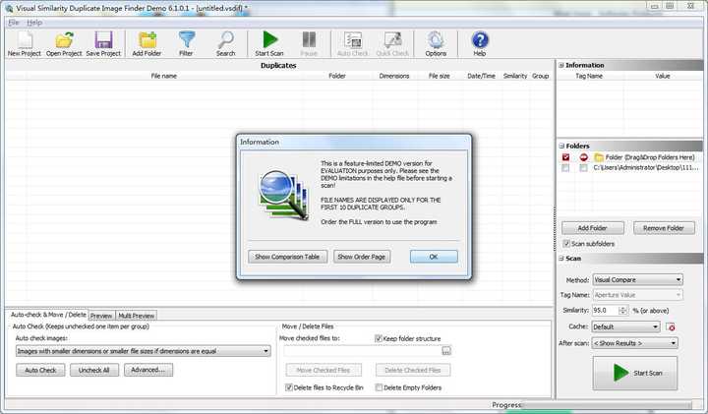
Task: Click the blue Help question mark icon
Action: [480, 39]
